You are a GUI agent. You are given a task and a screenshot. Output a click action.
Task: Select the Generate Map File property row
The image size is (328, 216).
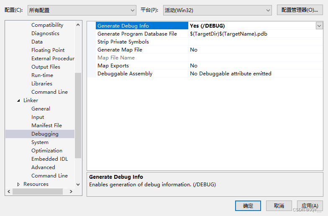click(205, 49)
